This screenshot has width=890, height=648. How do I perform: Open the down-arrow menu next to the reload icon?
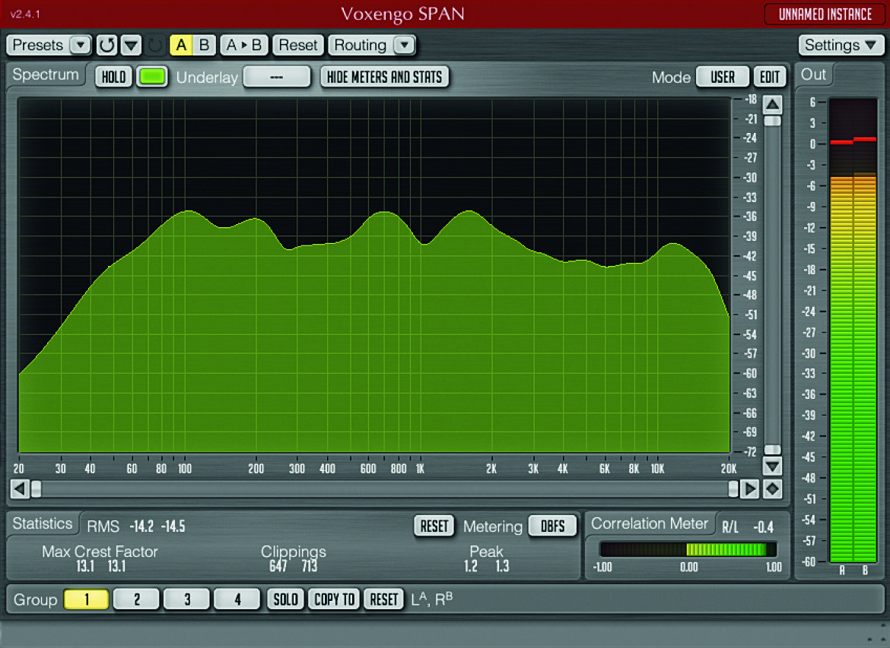[131, 45]
